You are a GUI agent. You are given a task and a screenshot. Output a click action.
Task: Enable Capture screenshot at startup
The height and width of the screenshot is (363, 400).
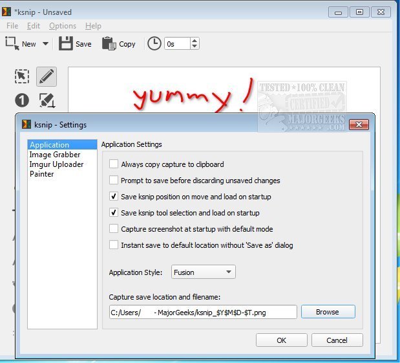click(x=114, y=228)
